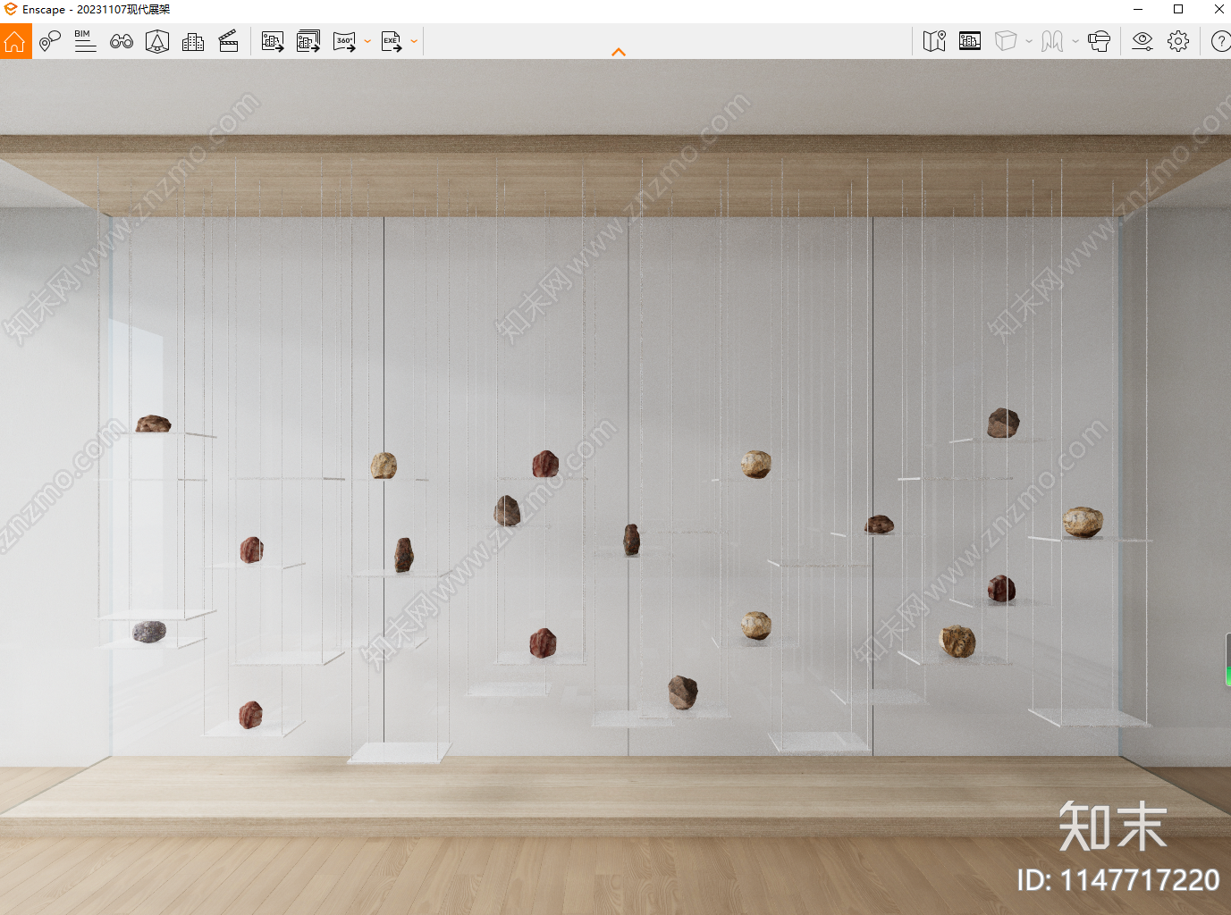Open Manage Views binoculars icon
The width and height of the screenshot is (1231, 915).
click(122, 41)
